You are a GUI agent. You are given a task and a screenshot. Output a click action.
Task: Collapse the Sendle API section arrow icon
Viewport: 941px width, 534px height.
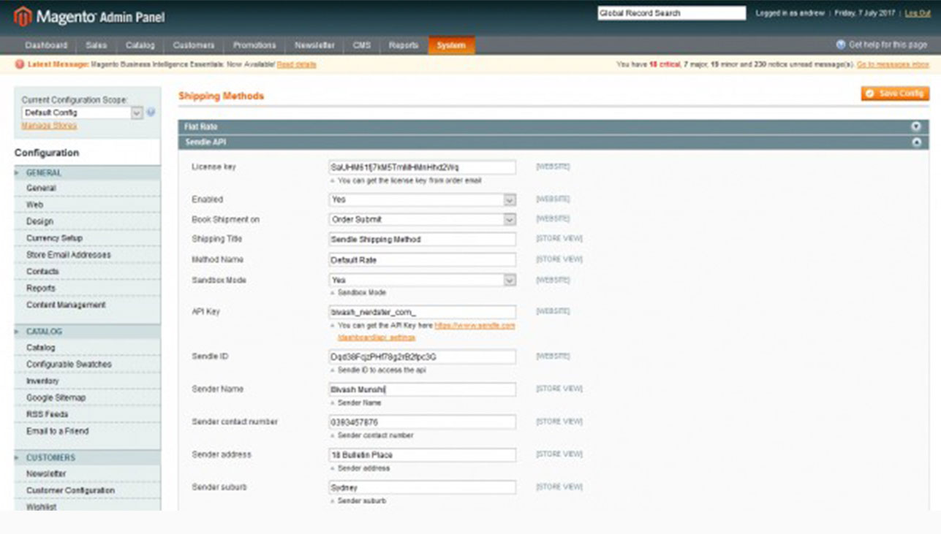pos(915,142)
